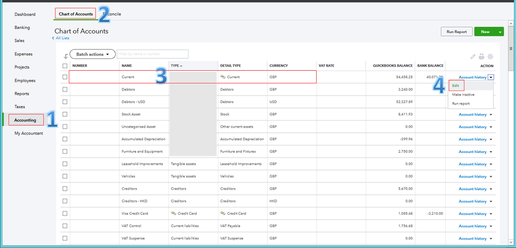
Task: Open the Batch actions dropdown
Action: pos(92,54)
